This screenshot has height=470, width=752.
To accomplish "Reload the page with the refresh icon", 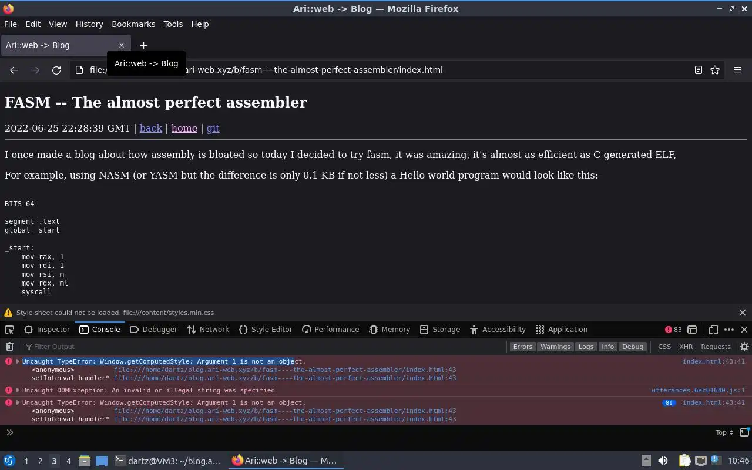I will click(x=56, y=70).
